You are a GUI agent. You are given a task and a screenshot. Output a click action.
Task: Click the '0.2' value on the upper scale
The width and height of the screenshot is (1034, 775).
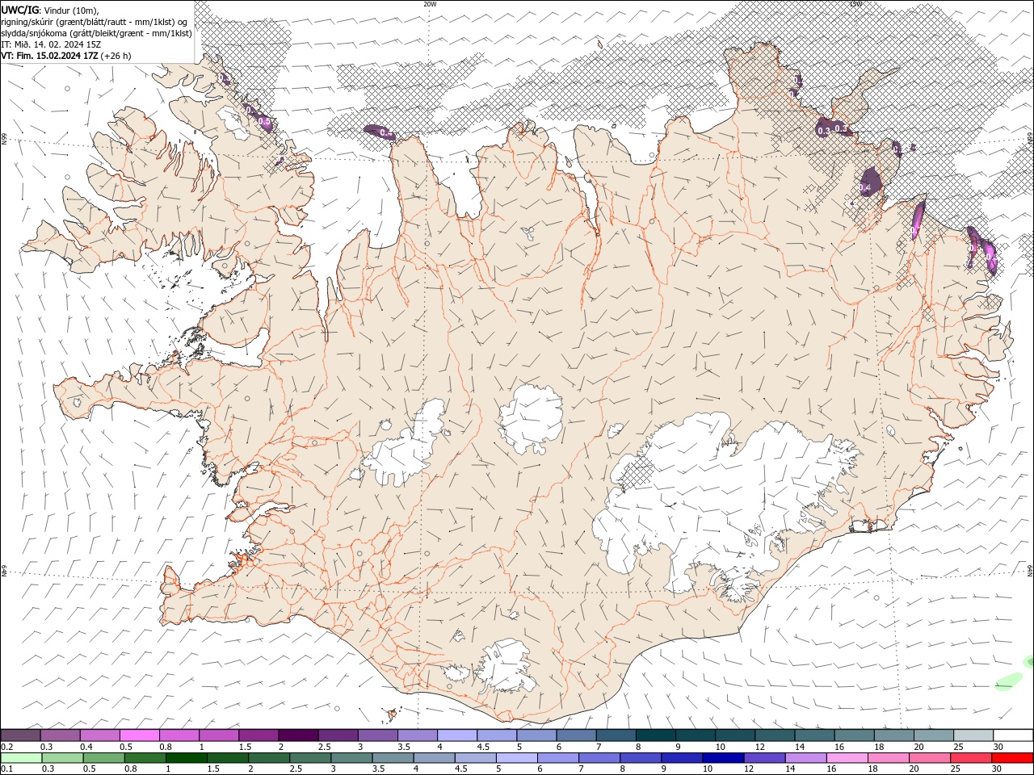(x=8, y=747)
